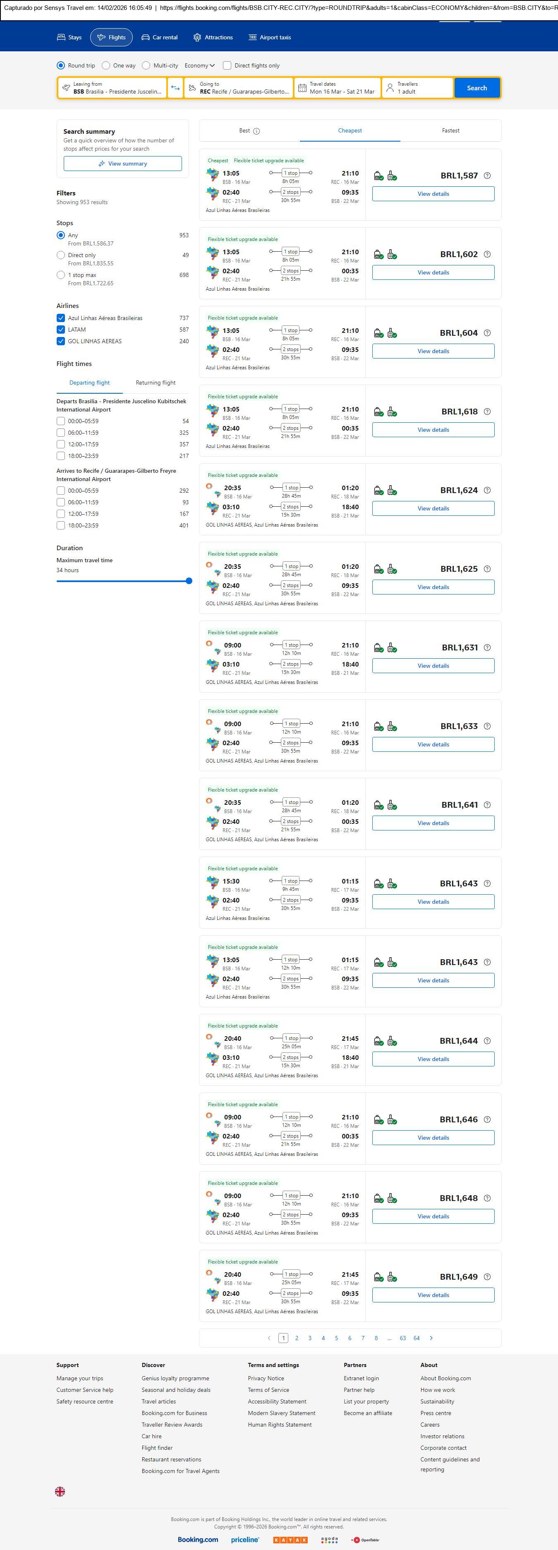The image size is (558, 1550).
Task: Click the UK flag language icon
Action: pyautogui.click(x=60, y=1491)
